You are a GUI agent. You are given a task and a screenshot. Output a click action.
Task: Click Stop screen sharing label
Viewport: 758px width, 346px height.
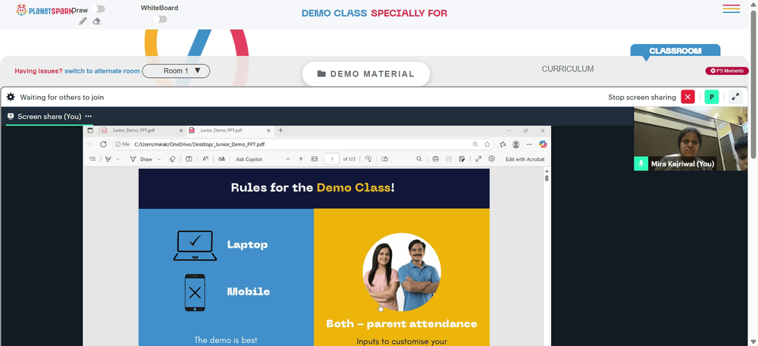pos(642,97)
